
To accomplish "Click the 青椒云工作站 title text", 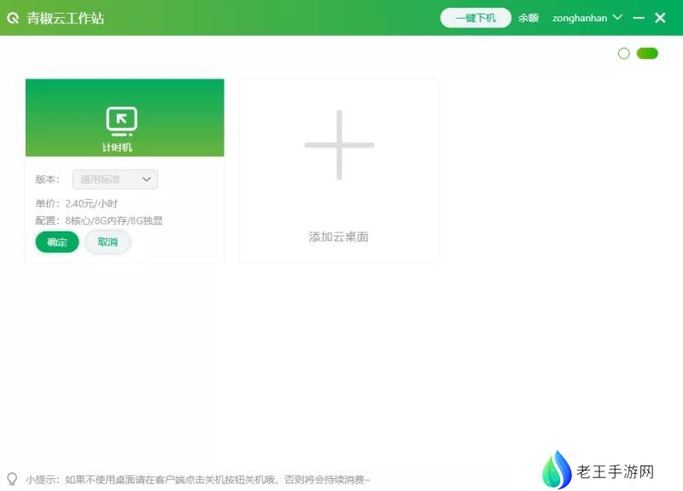I will point(66,18).
